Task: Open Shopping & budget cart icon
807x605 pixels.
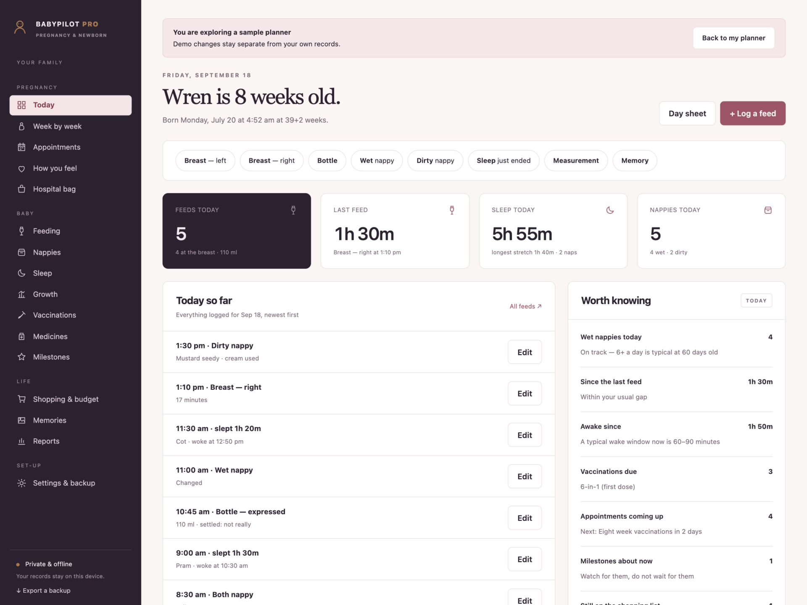Action: coord(21,399)
